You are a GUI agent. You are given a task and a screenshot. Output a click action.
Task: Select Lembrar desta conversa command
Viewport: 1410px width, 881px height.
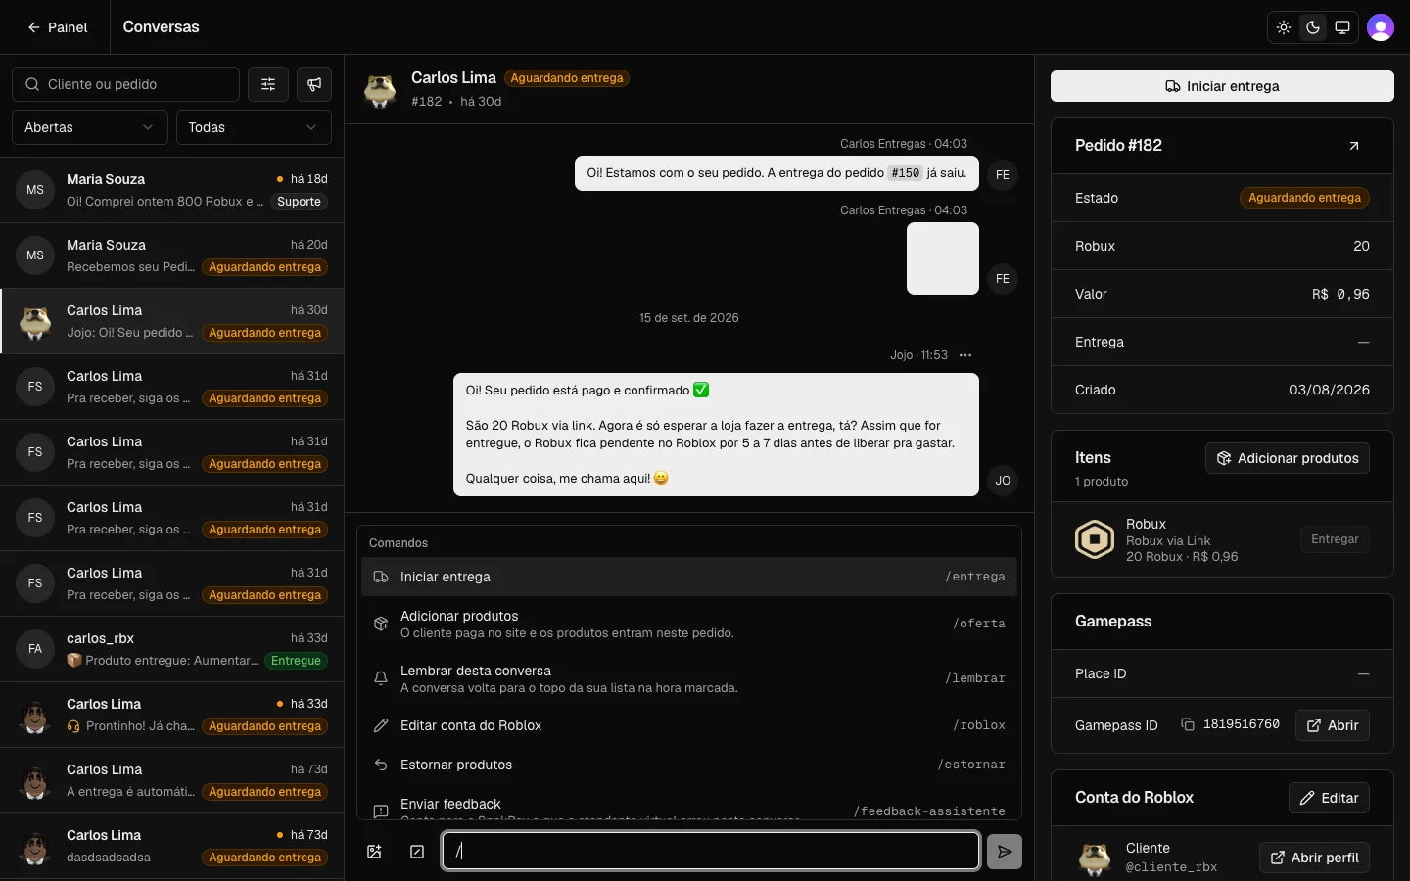tap(689, 678)
